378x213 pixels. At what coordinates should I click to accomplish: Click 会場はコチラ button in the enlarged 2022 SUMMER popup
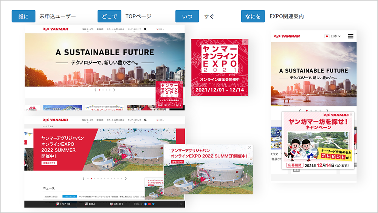pyautogui.click(x=177, y=162)
